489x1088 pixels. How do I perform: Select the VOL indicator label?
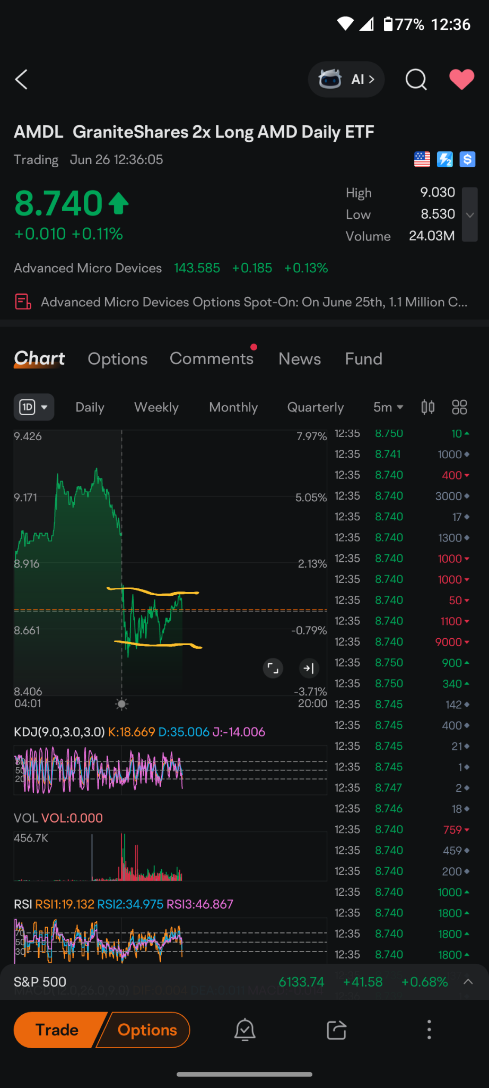26,818
